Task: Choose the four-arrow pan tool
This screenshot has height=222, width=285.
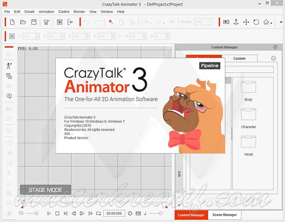Action: 246,22
